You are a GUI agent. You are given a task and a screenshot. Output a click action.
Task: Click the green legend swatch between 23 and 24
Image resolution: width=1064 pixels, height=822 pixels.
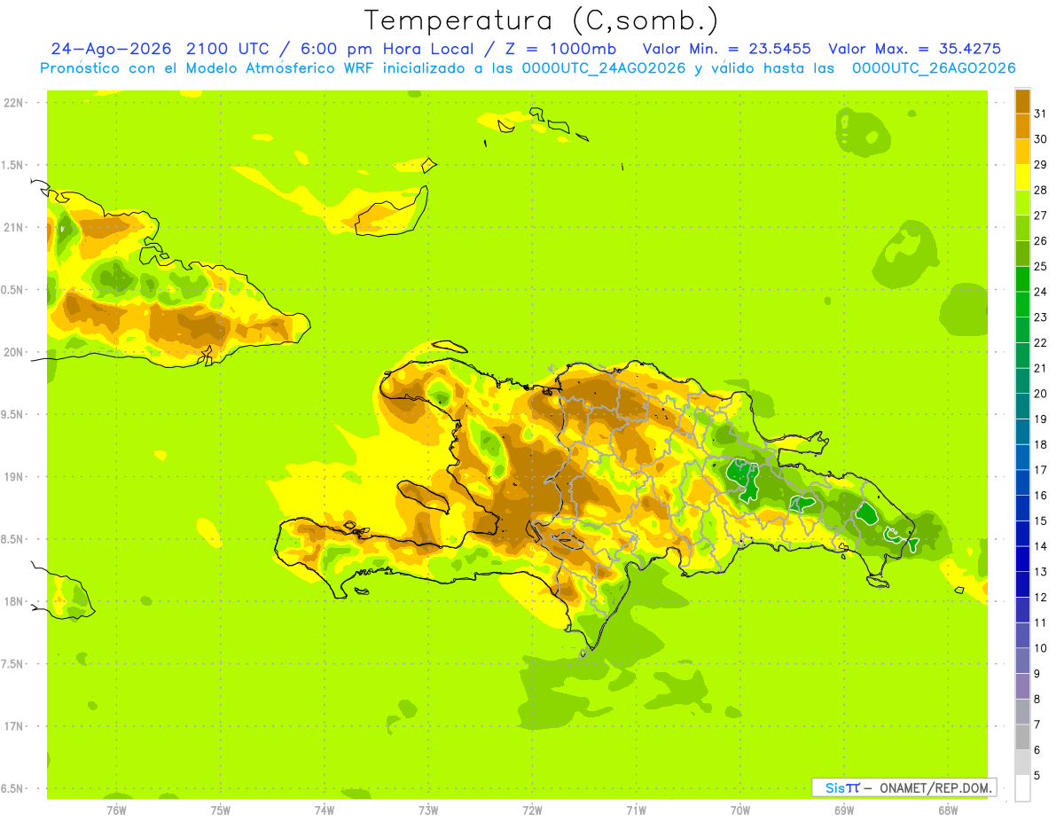click(1022, 304)
